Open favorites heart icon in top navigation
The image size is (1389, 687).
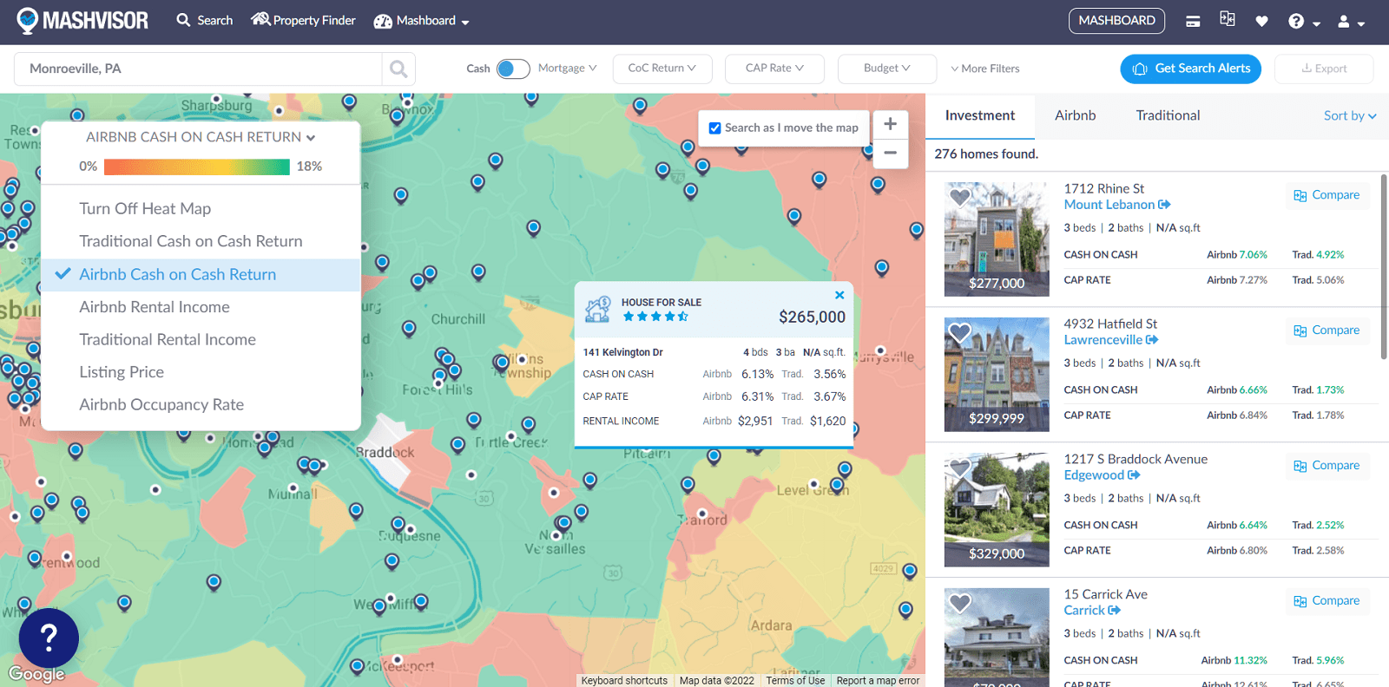(1261, 21)
